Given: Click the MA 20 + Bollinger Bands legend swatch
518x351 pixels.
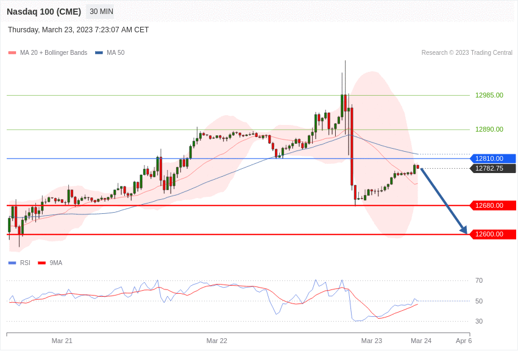Looking at the screenshot, I should pyautogui.click(x=12, y=53).
